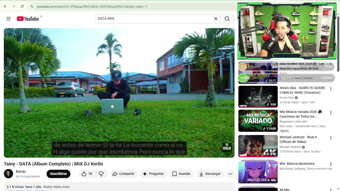Image resolution: width=340 pixels, height=191 pixels.
Task: Open options menu for Alvaro Diaz video
Action: click(331, 89)
